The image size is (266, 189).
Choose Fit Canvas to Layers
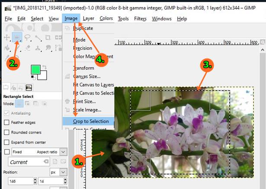point(88,85)
